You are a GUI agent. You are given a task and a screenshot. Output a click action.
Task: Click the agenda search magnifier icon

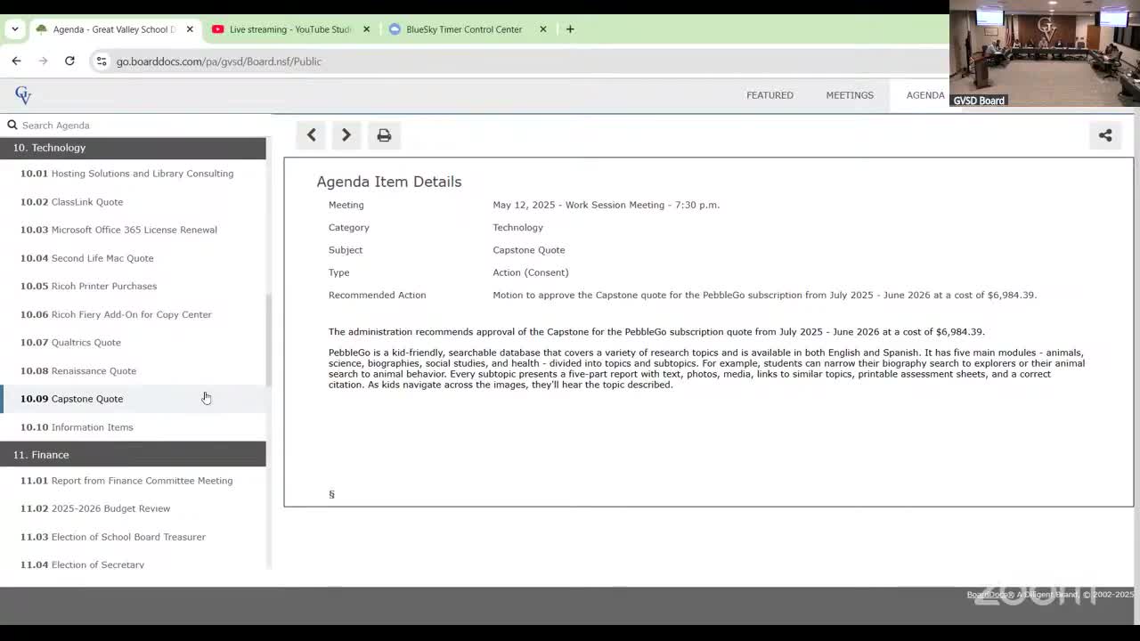click(x=12, y=126)
